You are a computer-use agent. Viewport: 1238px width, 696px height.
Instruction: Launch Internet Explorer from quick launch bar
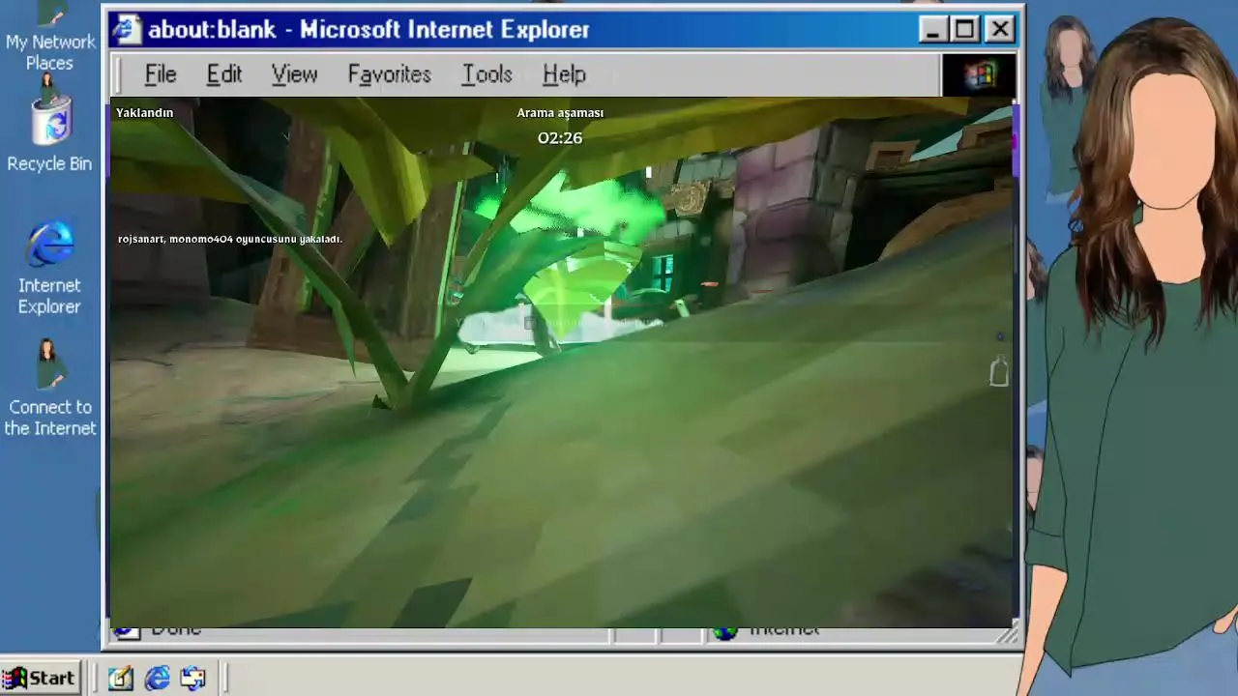157,679
